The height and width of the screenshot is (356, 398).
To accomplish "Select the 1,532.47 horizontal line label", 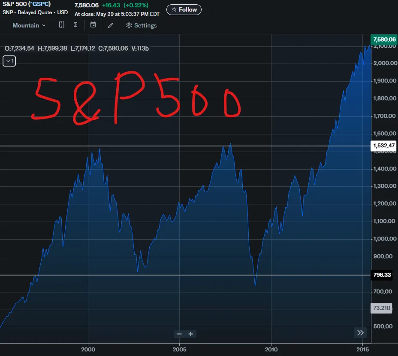I will pyautogui.click(x=384, y=146).
